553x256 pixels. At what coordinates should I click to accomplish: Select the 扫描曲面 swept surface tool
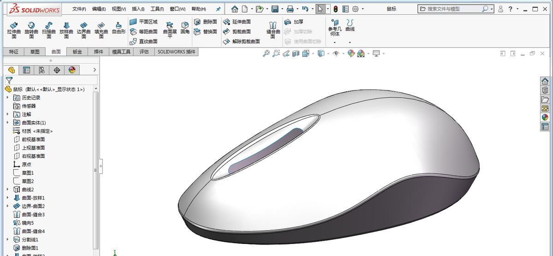coord(49,30)
